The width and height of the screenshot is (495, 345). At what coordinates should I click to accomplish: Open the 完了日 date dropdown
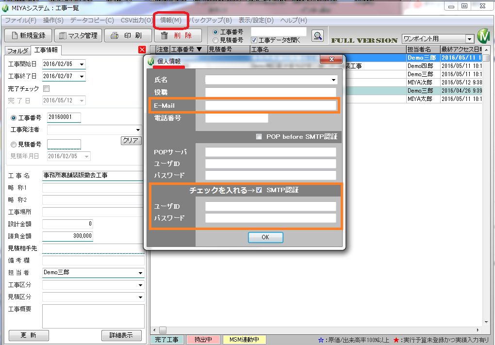click(x=82, y=101)
